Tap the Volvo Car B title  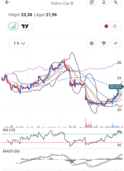click(62, 3)
